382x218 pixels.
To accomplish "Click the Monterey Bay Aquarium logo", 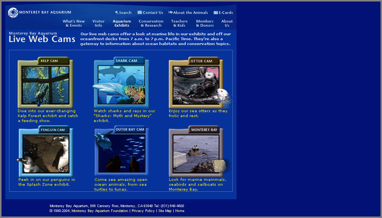I will coord(13,12).
